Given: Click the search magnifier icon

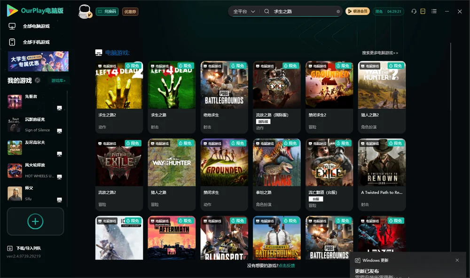Looking at the screenshot, I should pos(266,11).
